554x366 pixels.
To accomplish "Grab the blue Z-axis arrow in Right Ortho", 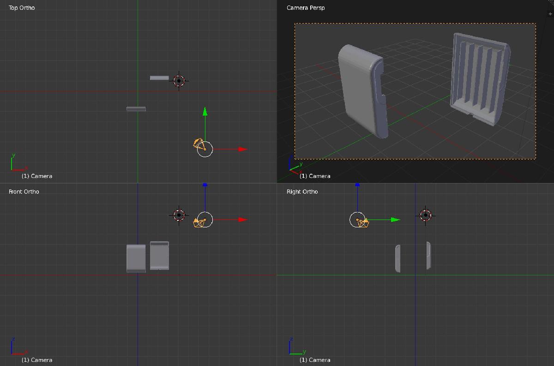I will coord(357,185).
